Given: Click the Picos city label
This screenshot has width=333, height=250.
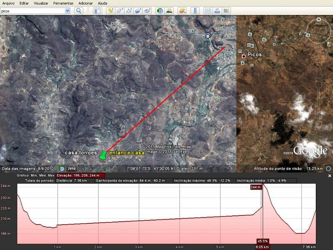Looking at the screenshot, I should (255, 55).
